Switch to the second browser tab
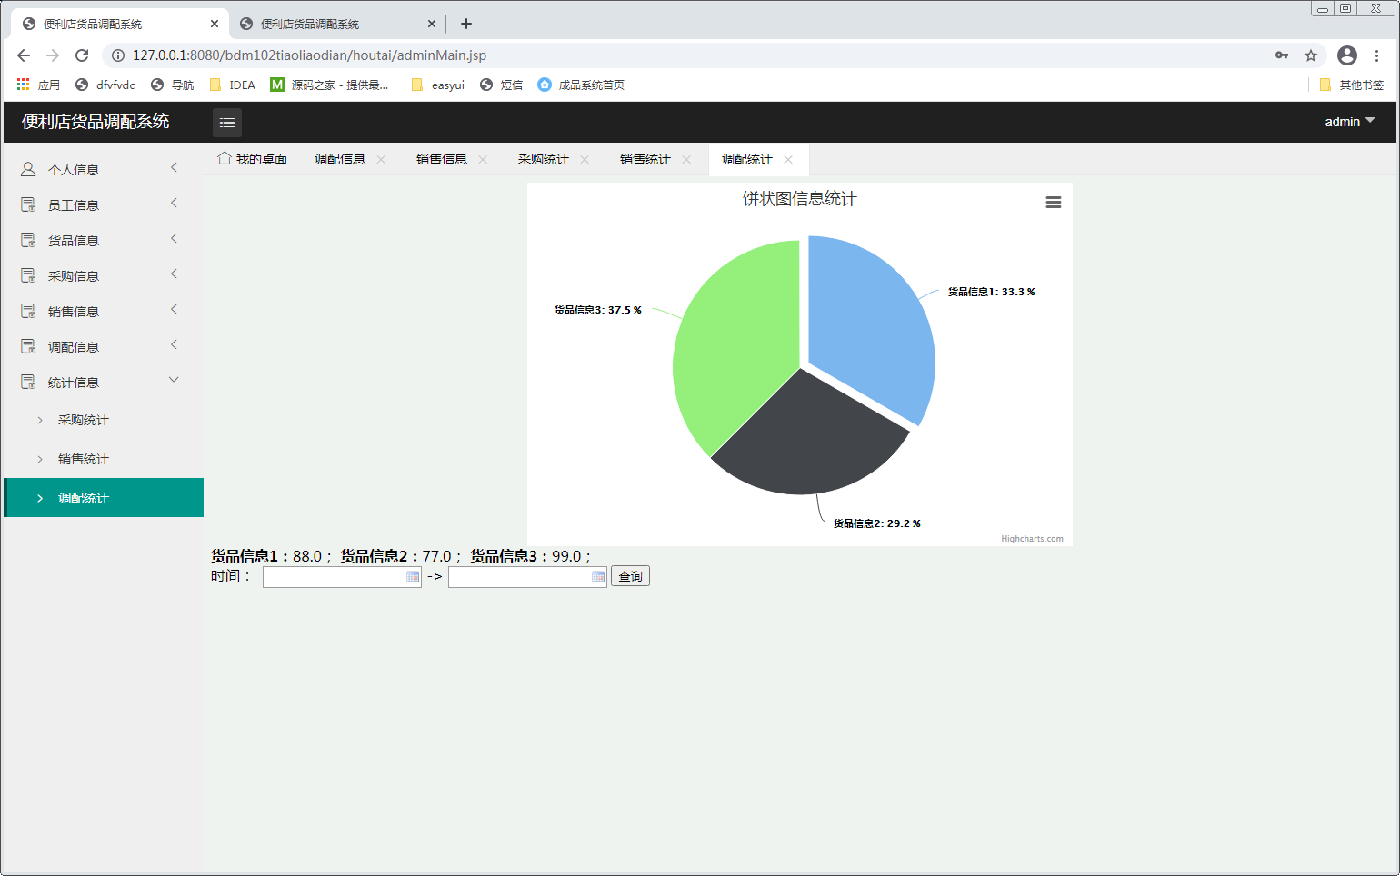The image size is (1400, 876). coord(336,24)
